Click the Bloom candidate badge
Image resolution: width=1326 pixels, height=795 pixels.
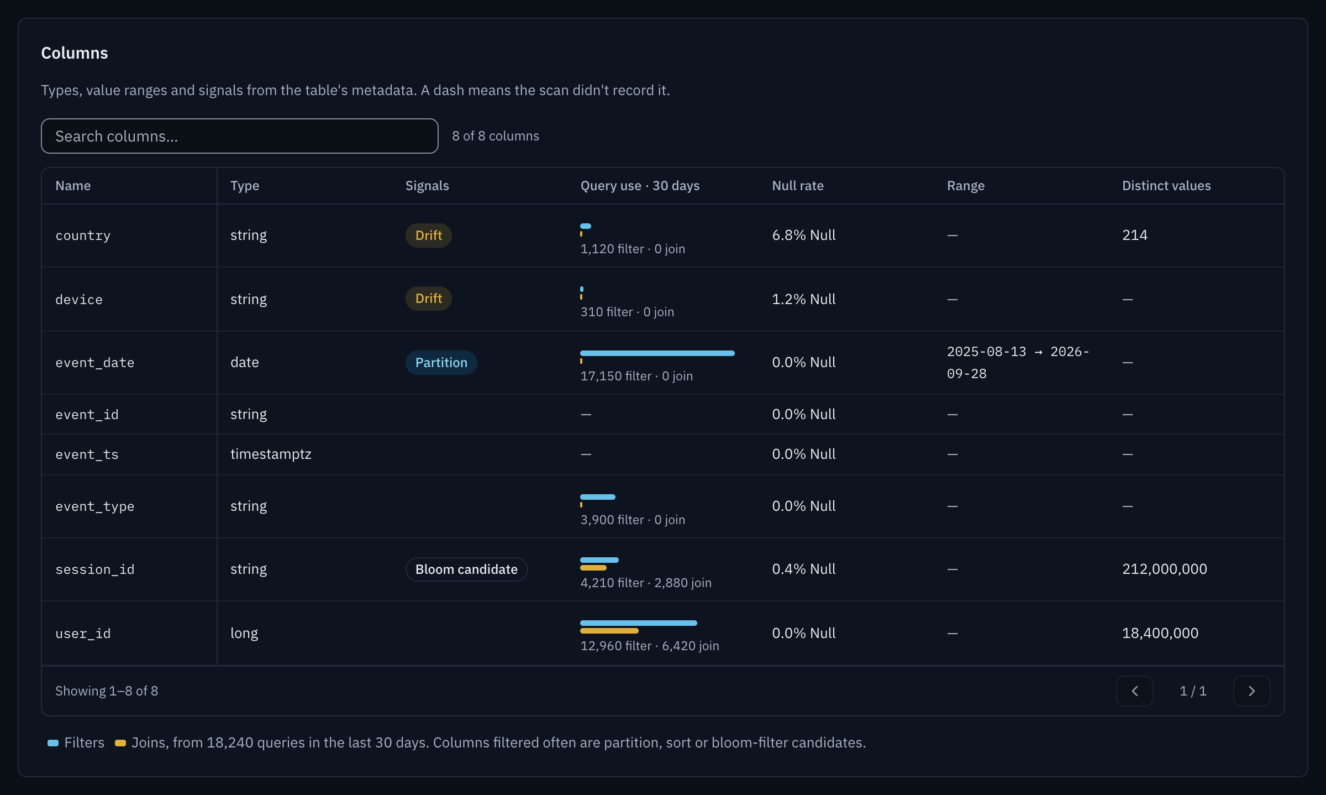(x=467, y=569)
